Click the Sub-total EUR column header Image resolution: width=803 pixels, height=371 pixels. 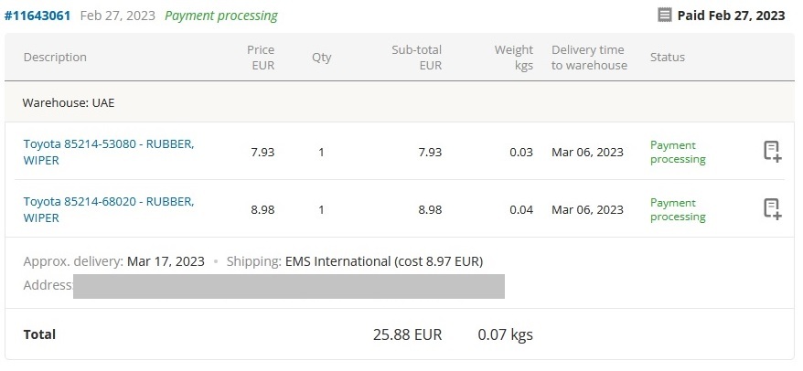click(417, 57)
